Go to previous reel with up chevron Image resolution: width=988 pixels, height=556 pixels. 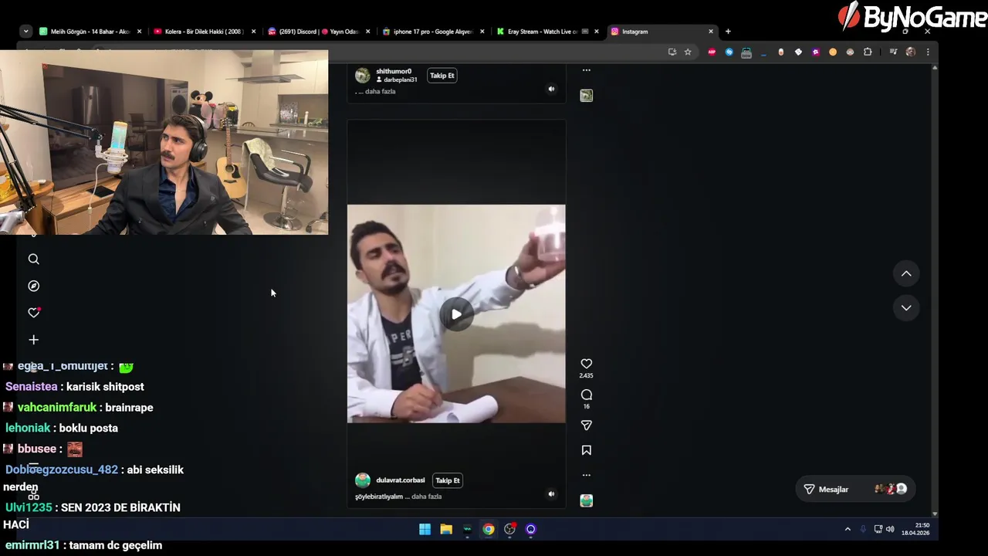[906, 273]
